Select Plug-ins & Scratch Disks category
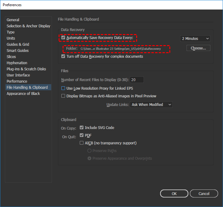This screenshot has height=207, width=223. (x=26, y=69)
